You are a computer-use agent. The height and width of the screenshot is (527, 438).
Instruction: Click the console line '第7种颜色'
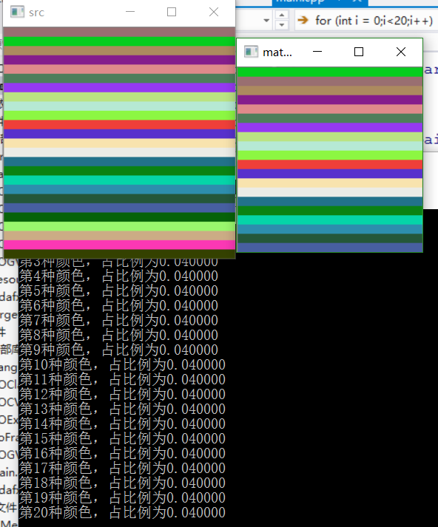pyautogui.click(x=118, y=321)
